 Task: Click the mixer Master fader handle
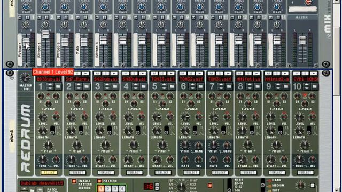tap(302, 40)
